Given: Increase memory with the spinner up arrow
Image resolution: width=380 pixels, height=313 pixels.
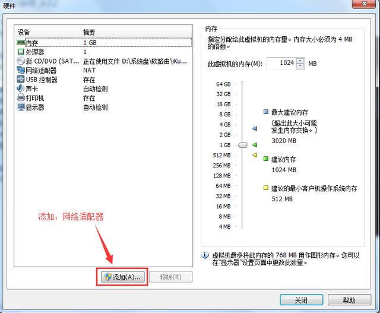Looking at the screenshot, I should point(300,61).
